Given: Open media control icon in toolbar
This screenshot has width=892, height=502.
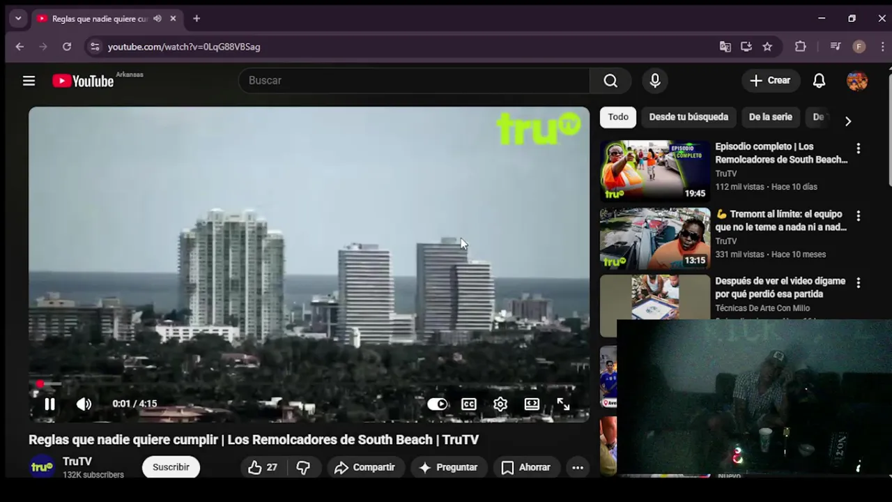Looking at the screenshot, I should click(836, 47).
